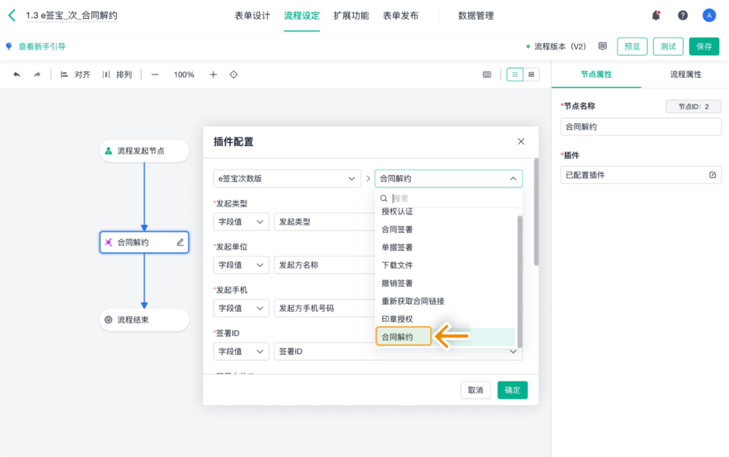Open 字段值 dropdown under 发起手机

tap(241, 308)
